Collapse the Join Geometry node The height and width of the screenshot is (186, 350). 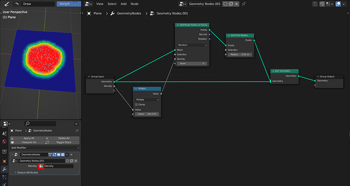pyautogui.click(x=273, y=71)
